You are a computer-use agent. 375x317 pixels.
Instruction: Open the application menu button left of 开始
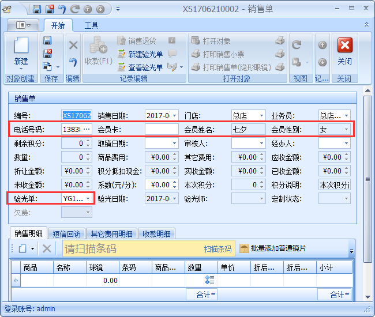point(23,25)
